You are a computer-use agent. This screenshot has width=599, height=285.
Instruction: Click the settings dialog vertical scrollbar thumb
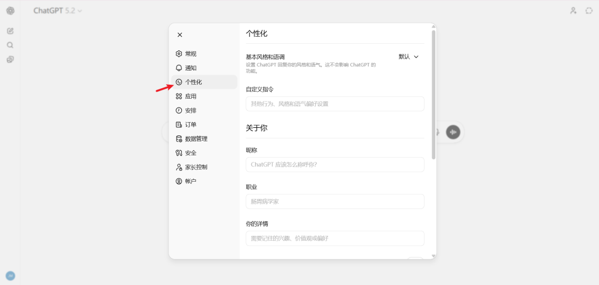click(433, 95)
